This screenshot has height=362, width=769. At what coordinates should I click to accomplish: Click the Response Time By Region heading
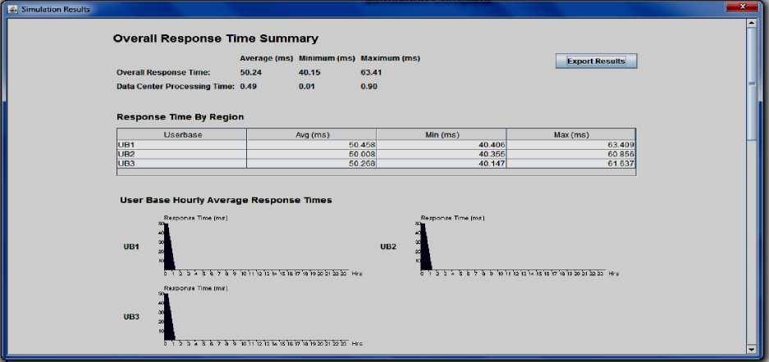(180, 117)
